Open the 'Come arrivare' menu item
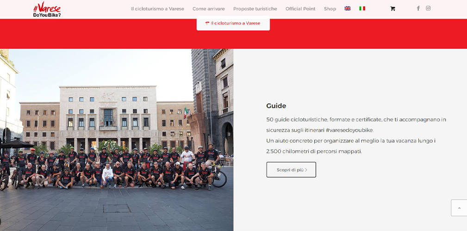The image size is (467, 231). 208,9
